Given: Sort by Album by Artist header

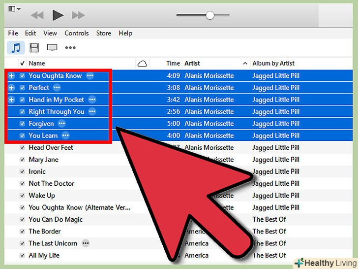Looking at the screenshot, I should 273,64.
